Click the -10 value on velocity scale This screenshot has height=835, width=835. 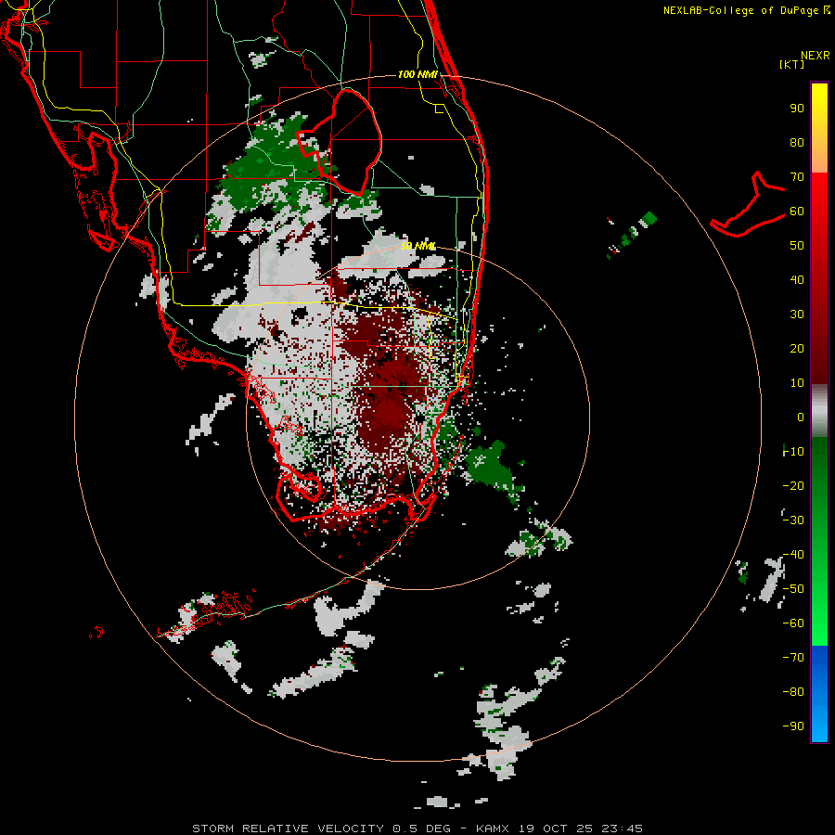pyautogui.click(x=793, y=452)
